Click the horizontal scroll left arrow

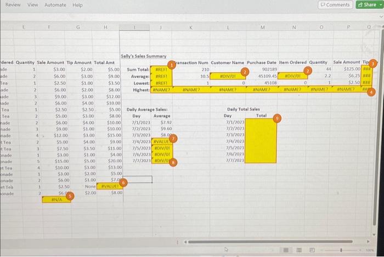185,242
